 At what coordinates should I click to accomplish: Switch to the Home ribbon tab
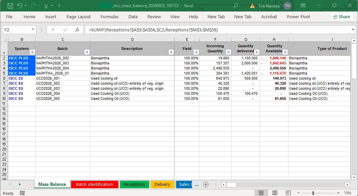tap(29, 17)
